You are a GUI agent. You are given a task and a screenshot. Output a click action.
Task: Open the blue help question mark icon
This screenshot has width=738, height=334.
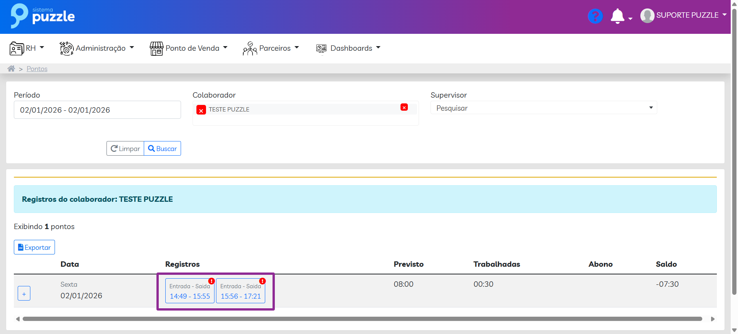point(595,16)
